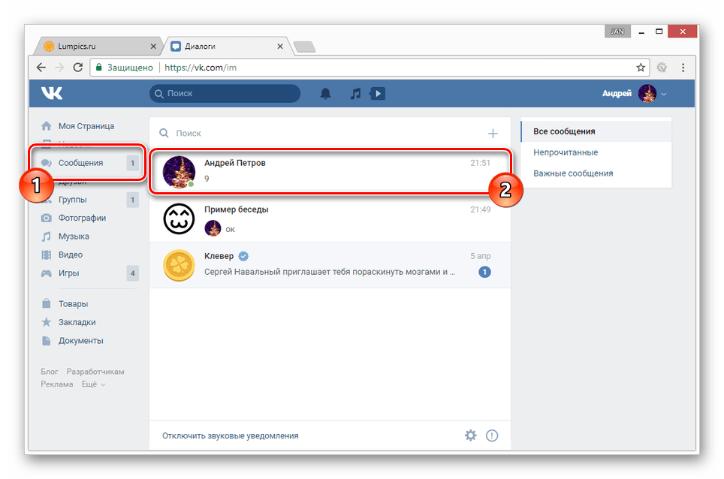Create new conversation with plus icon
Screen dimensions: 724x479
pyautogui.click(x=493, y=133)
